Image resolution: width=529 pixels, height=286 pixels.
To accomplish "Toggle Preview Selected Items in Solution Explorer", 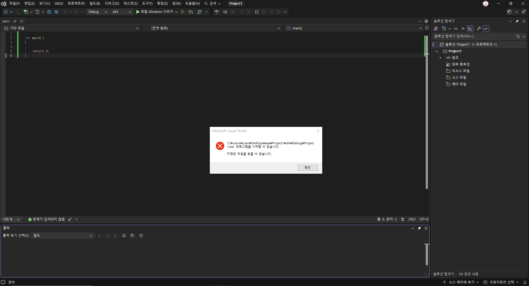I will (486, 29).
